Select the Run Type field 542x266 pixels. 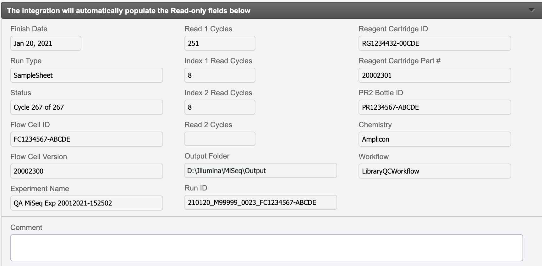point(86,75)
